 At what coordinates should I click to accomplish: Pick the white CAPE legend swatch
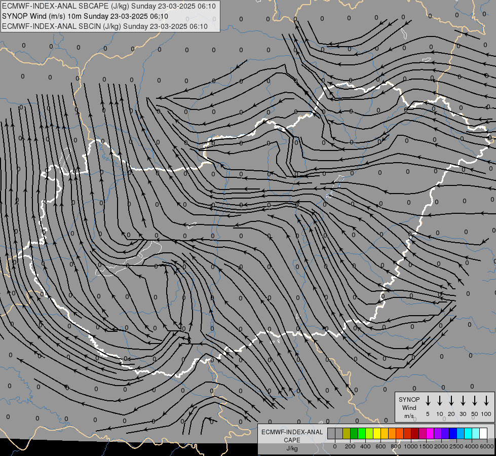click(x=483, y=433)
